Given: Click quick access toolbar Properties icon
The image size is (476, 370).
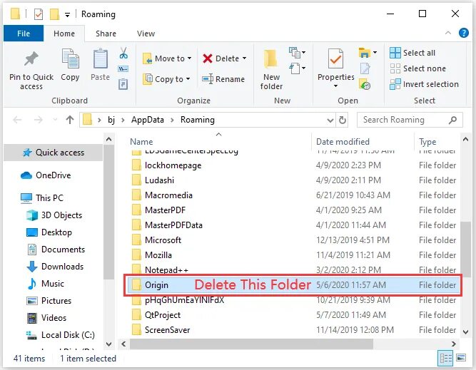Looking at the screenshot, I should (39, 14).
